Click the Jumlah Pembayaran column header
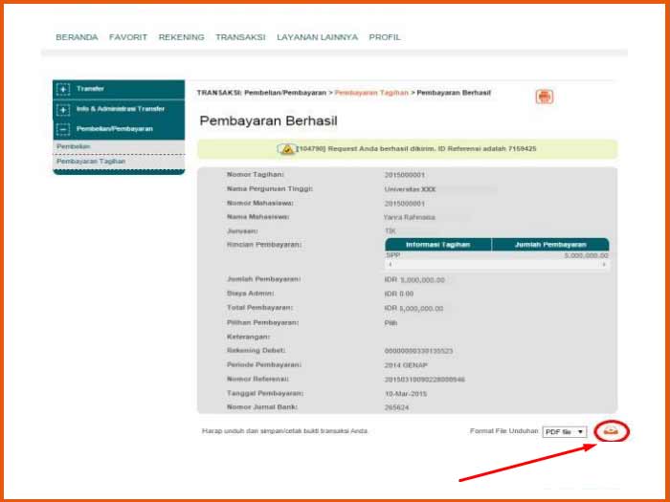This screenshot has height=502, width=670. click(550, 245)
